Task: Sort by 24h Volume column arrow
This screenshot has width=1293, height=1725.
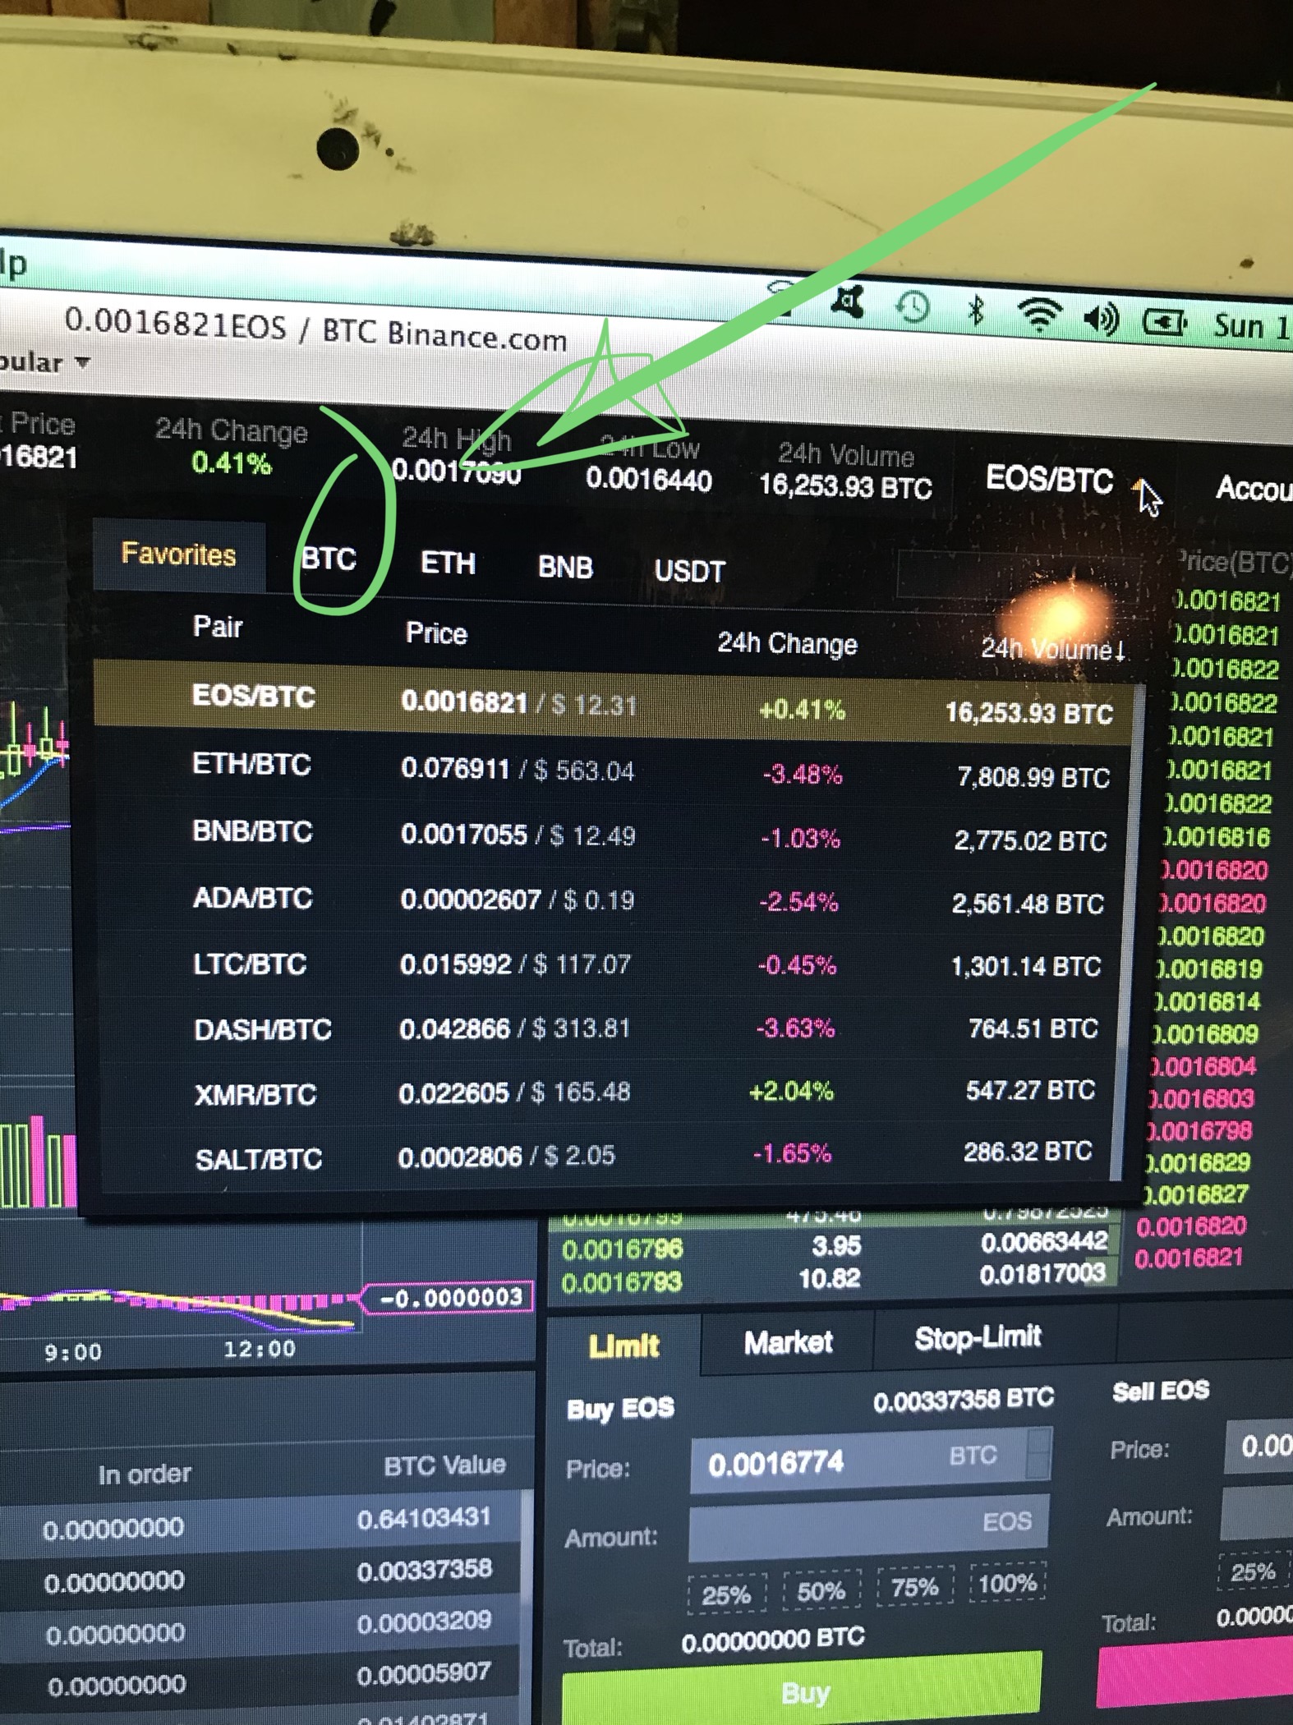Action: coord(1118,652)
